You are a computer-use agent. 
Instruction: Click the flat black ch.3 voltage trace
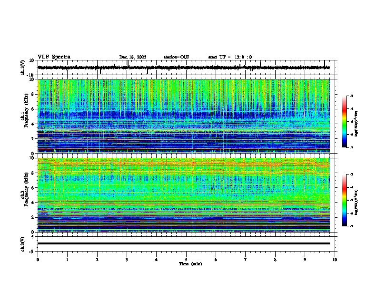click(x=184, y=243)
